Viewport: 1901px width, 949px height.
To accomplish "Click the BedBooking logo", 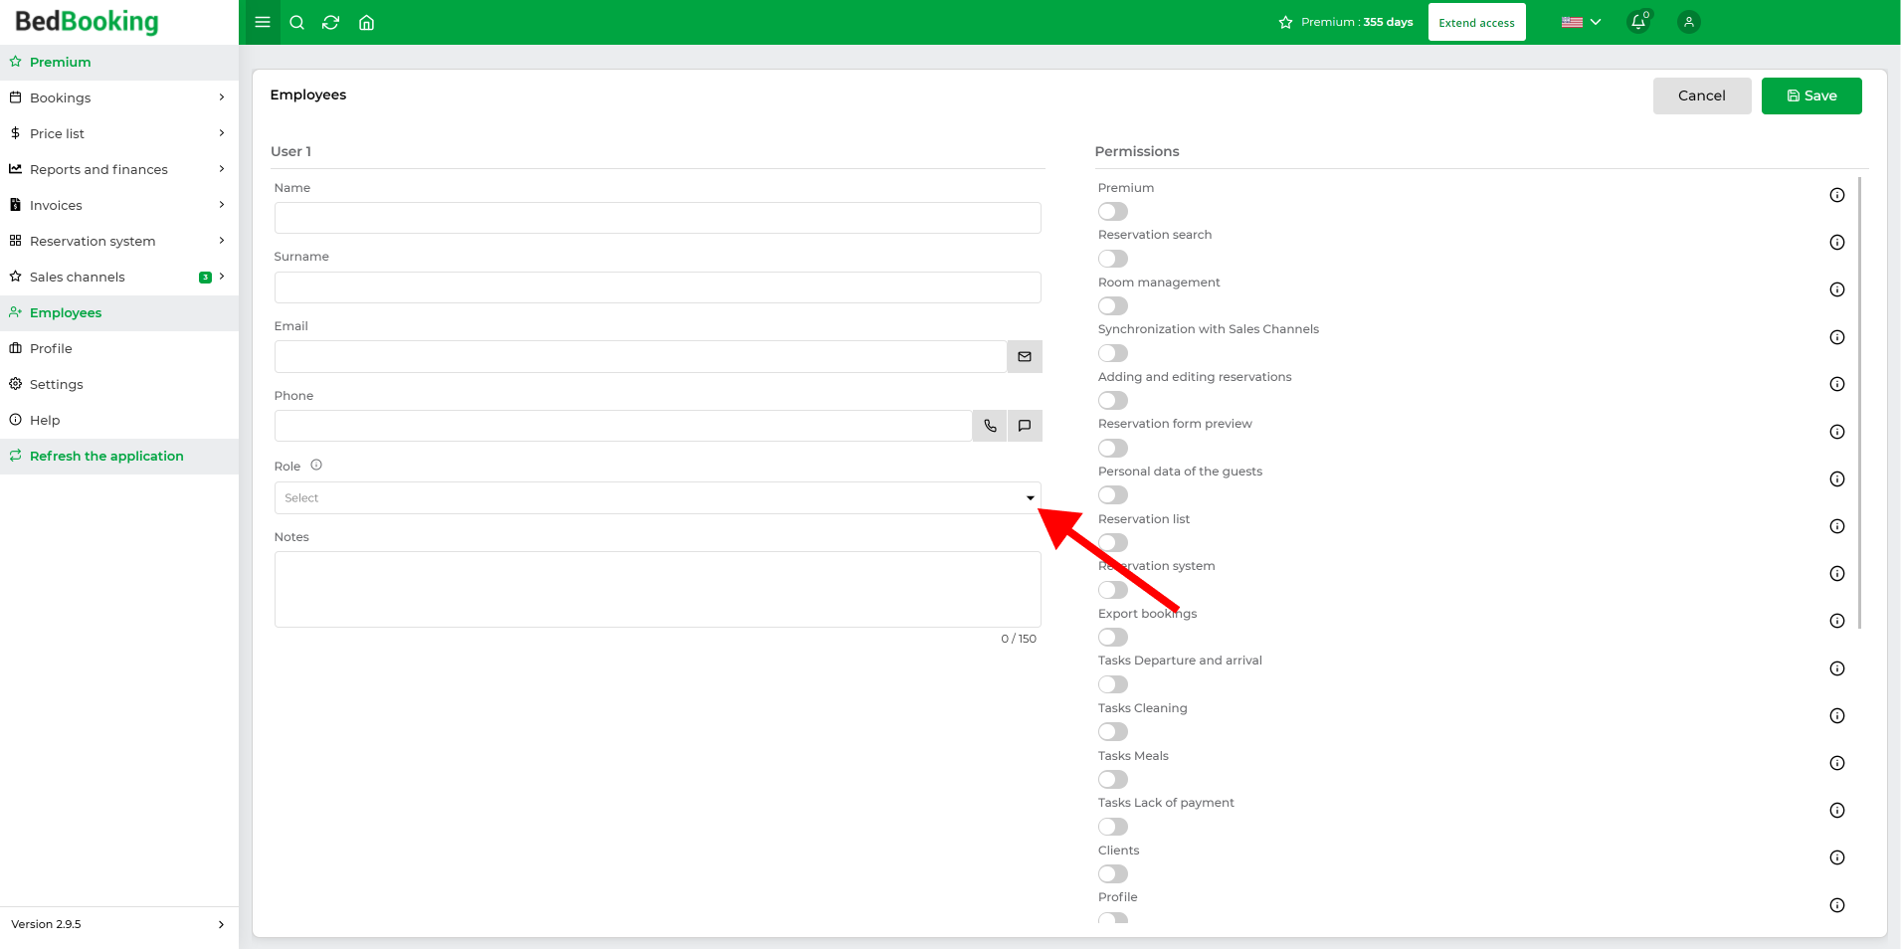I will tap(87, 22).
